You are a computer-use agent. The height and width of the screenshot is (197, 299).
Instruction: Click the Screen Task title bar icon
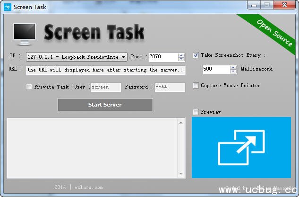(x=7, y=7)
